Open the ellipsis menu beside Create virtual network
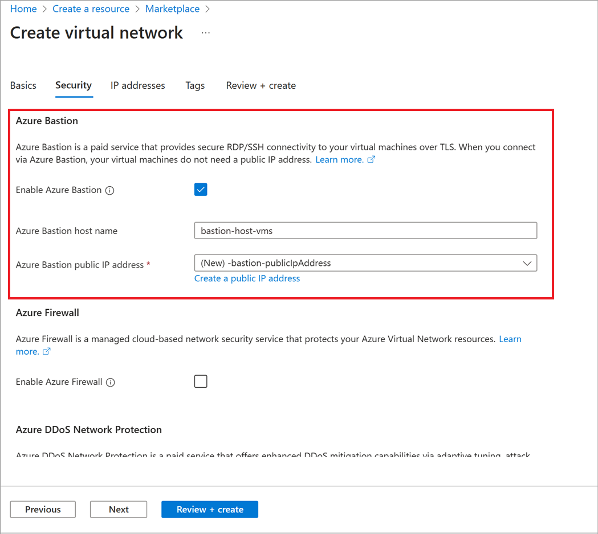 coord(206,33)
